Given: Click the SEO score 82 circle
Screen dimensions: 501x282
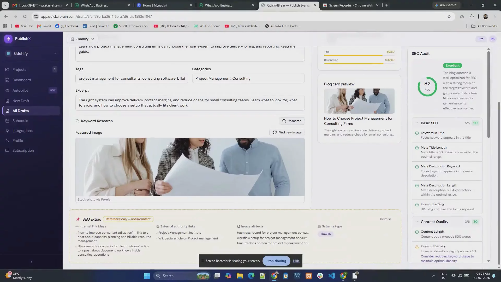Looking at the screenshot, I should click(x=427, y=86).
